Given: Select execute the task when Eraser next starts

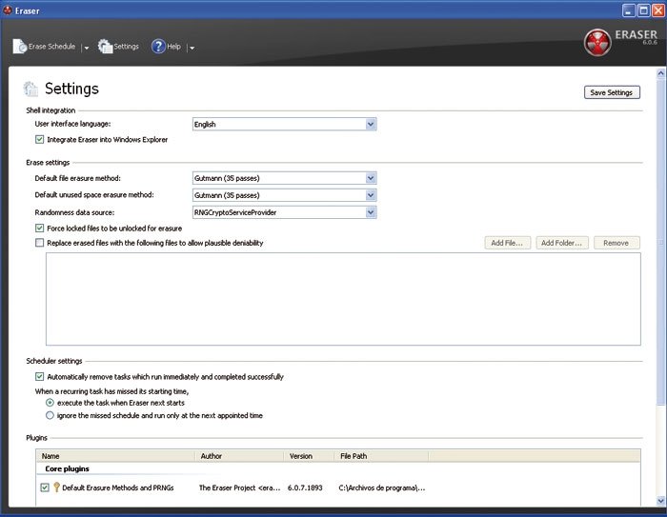Looking at the screenshot, I should (x=50, y=403).
